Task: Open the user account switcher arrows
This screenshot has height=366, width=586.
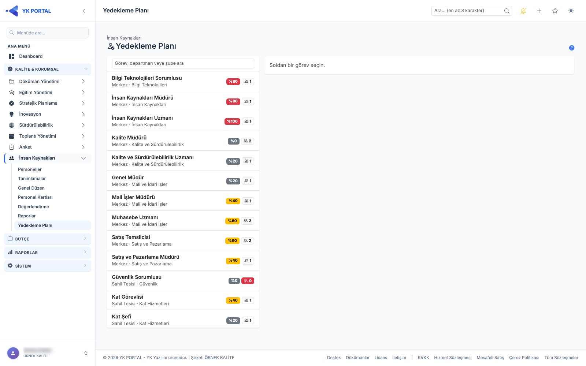Action: click(x=86, y=353)
